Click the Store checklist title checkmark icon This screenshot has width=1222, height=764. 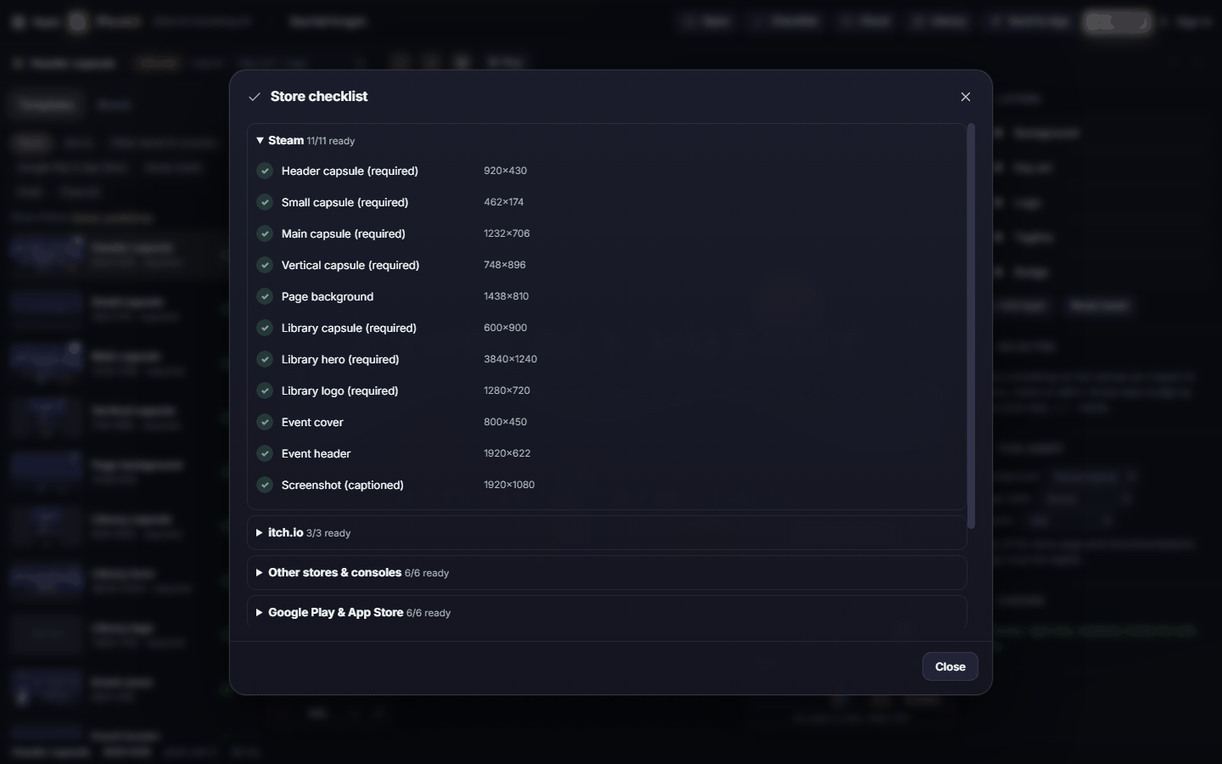click(254, 97)
